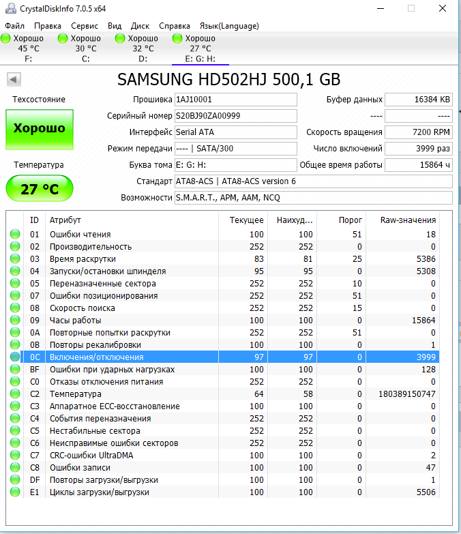Screen dimensions: 461x534
Task: Click status icon for Переназначенные сектора row
Action: point(15,283)
